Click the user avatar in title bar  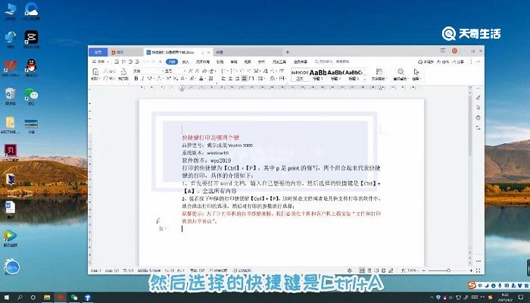454,51
